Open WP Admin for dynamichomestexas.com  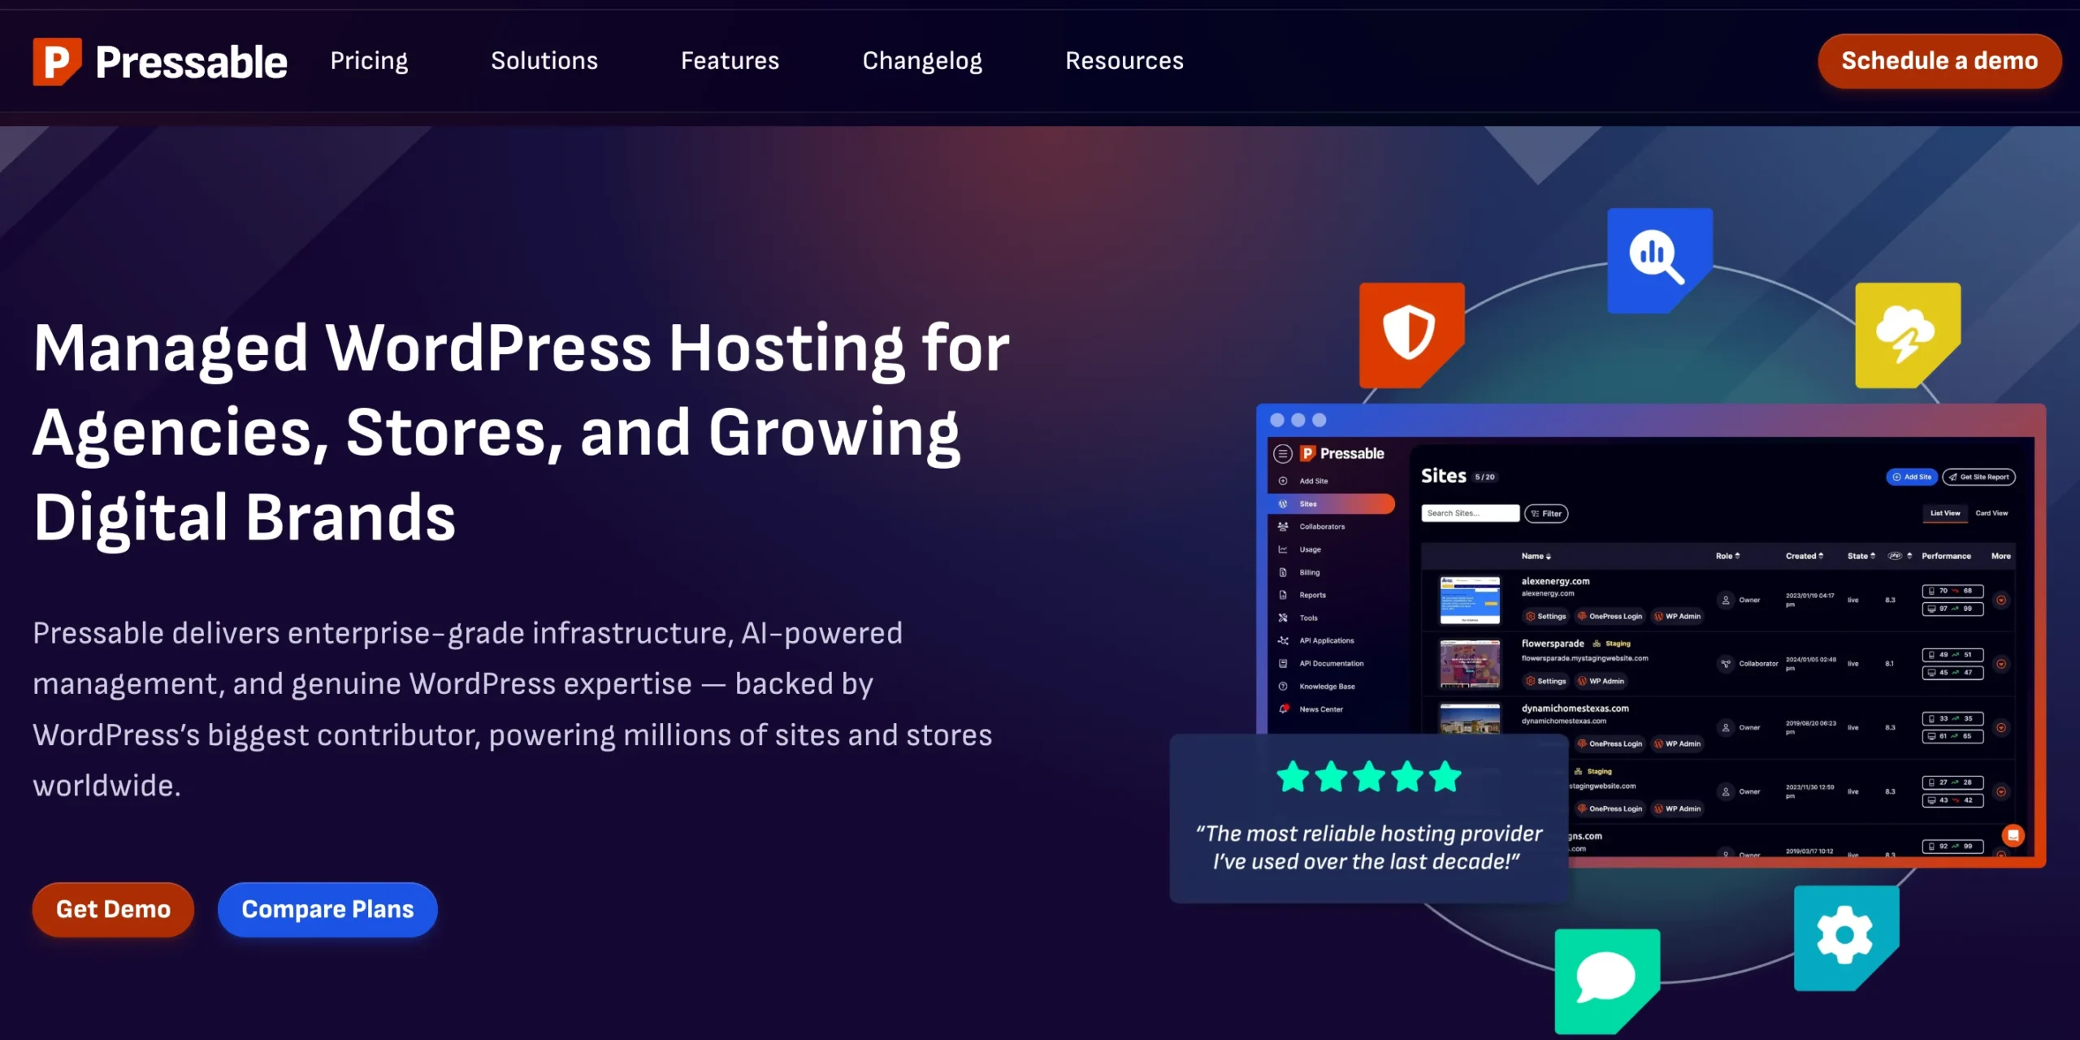(1678, 743)
